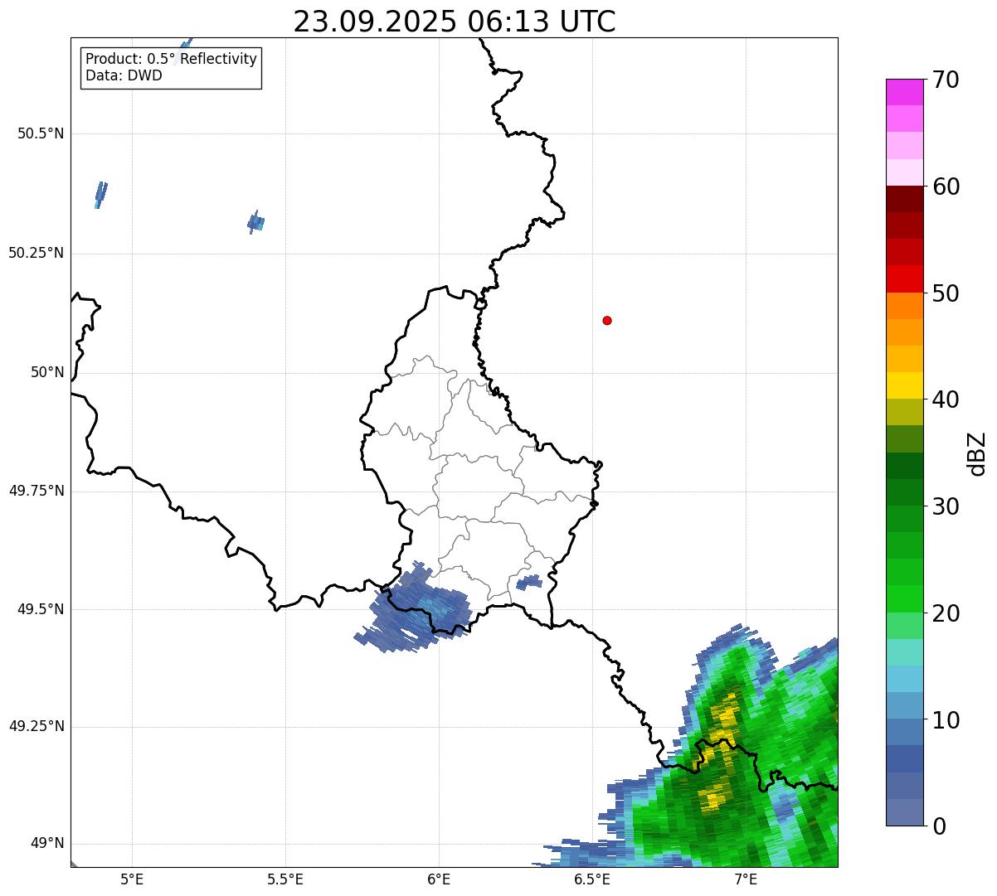The width and height of the screenshot is (997, 896).
Task: Click the 30 label on colorbar
Action: 946,506
